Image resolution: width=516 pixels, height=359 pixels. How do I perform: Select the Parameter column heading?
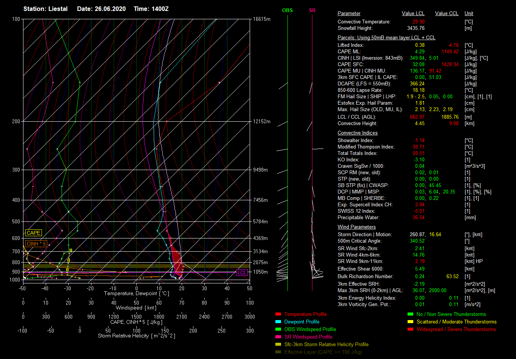coord(349,14)
